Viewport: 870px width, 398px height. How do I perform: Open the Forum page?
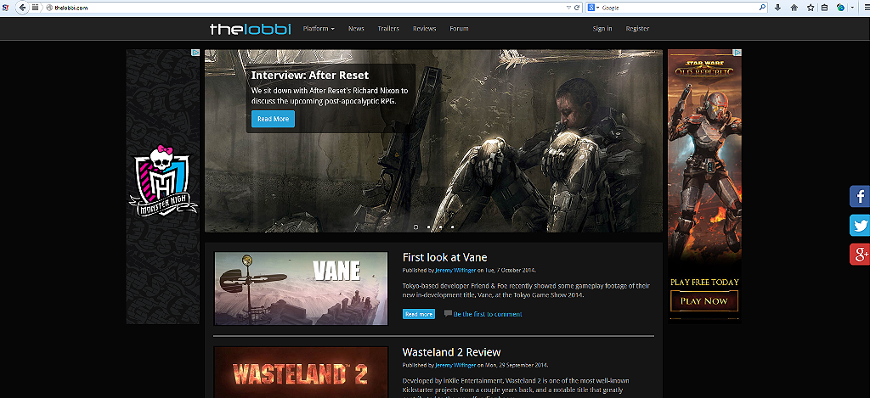coord(459,29)
